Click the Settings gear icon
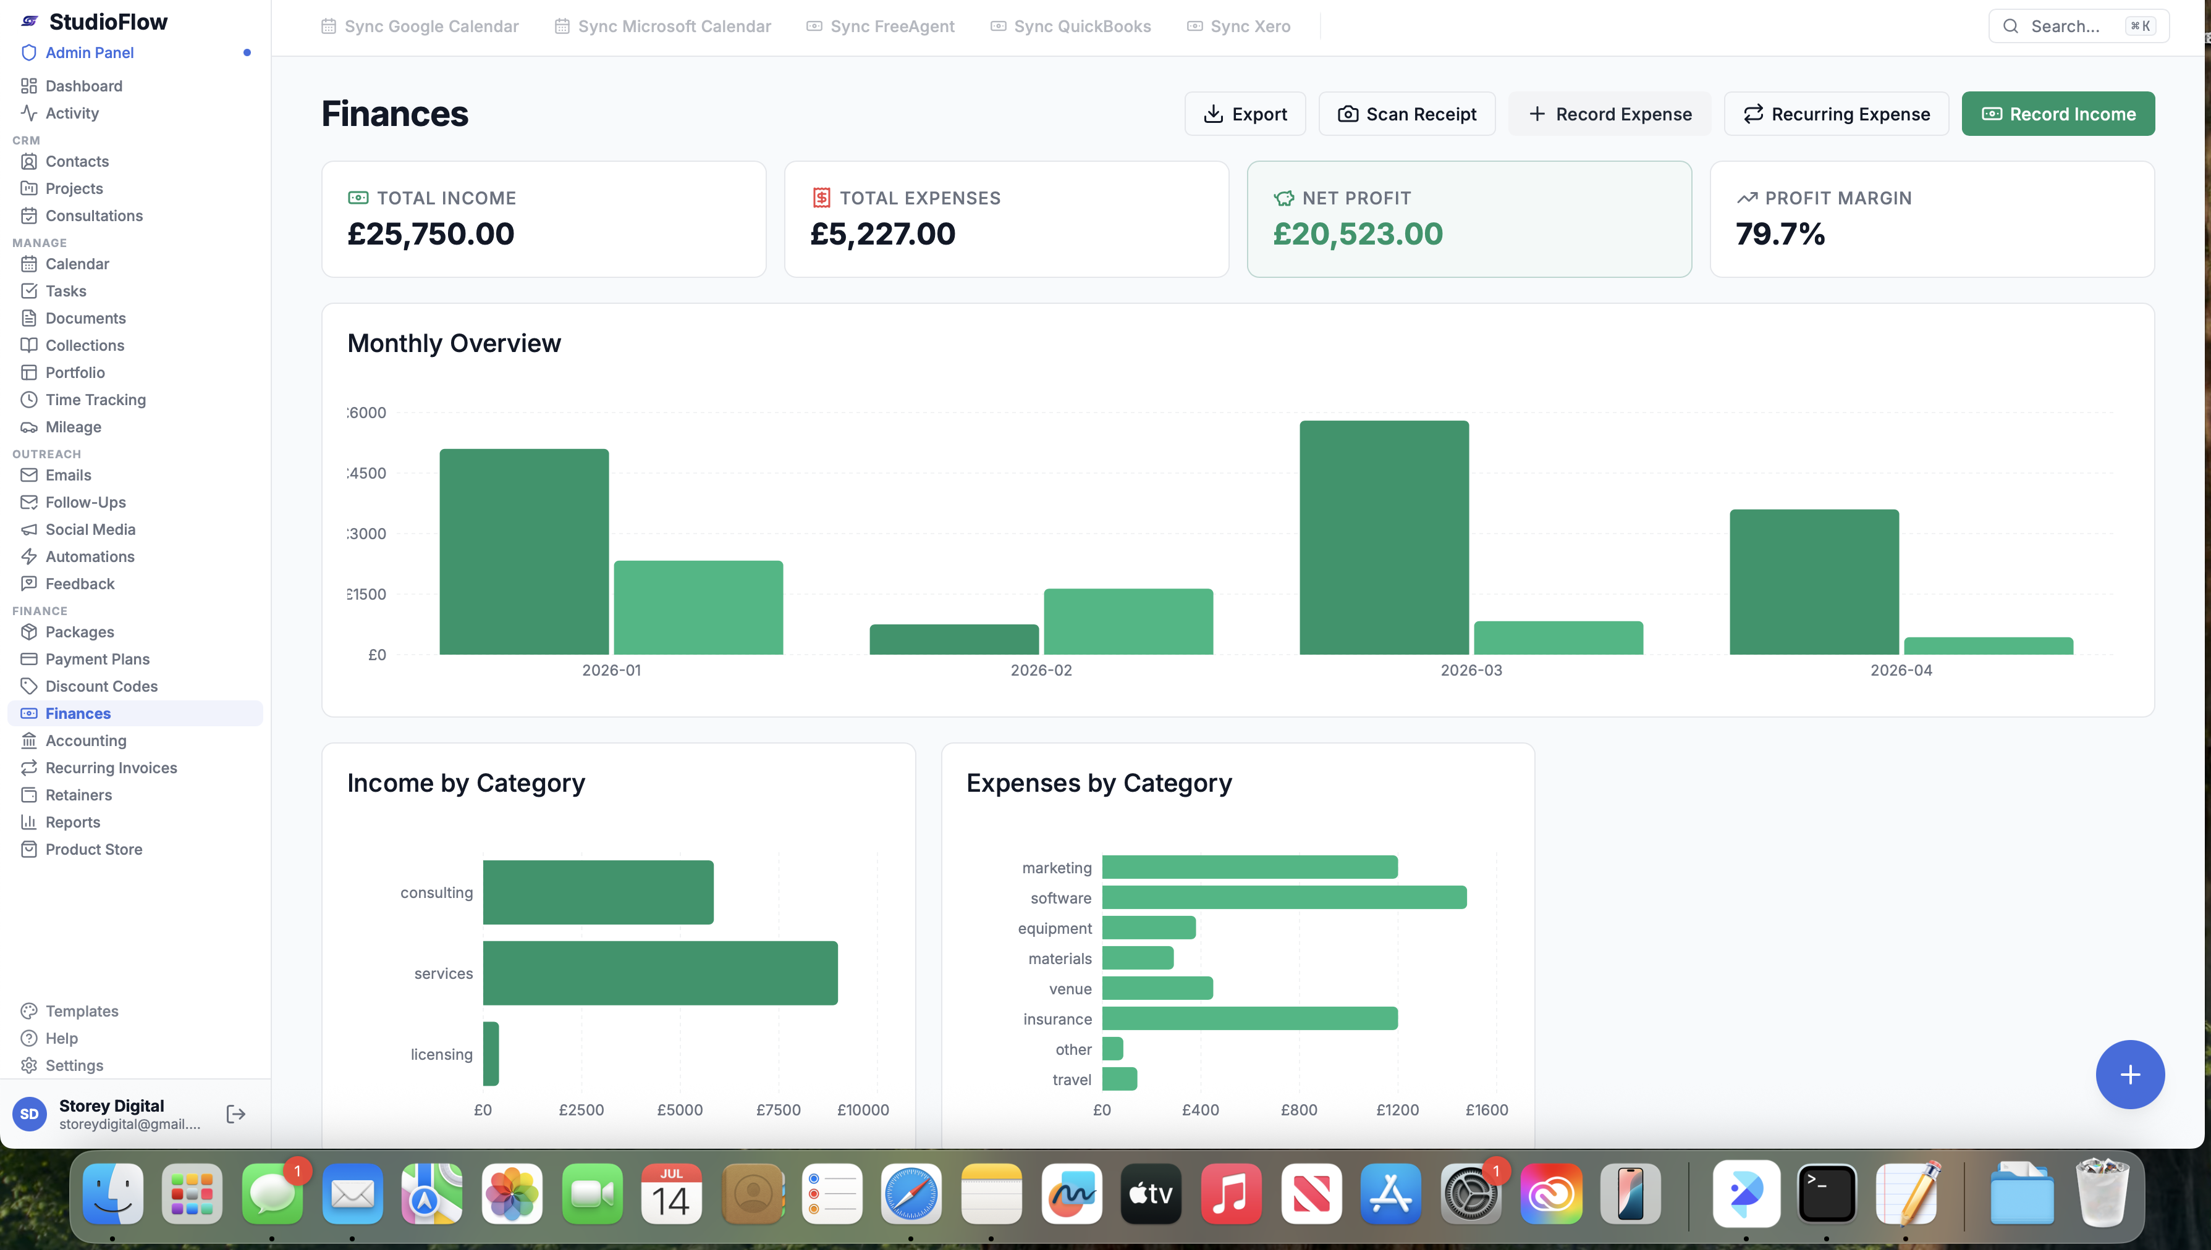The width and height of the screenshot is (2211, 1250). pyautogui.click(x=29, y=1065)
